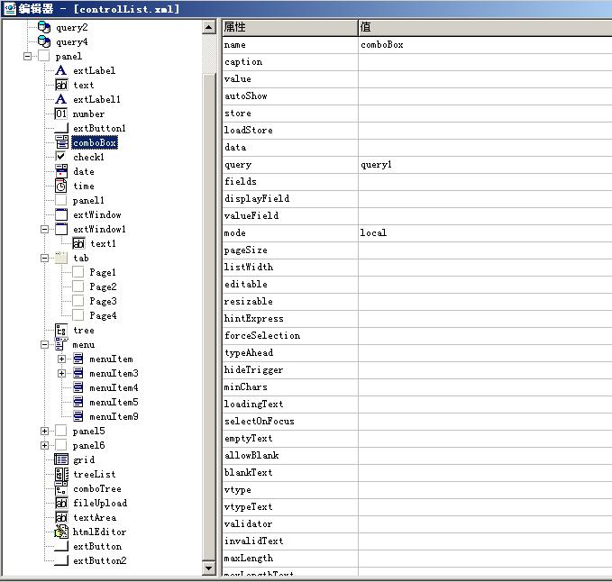612x582 pixels.
Task: Expand the panel6 node
Action: [x=44, y=445]
